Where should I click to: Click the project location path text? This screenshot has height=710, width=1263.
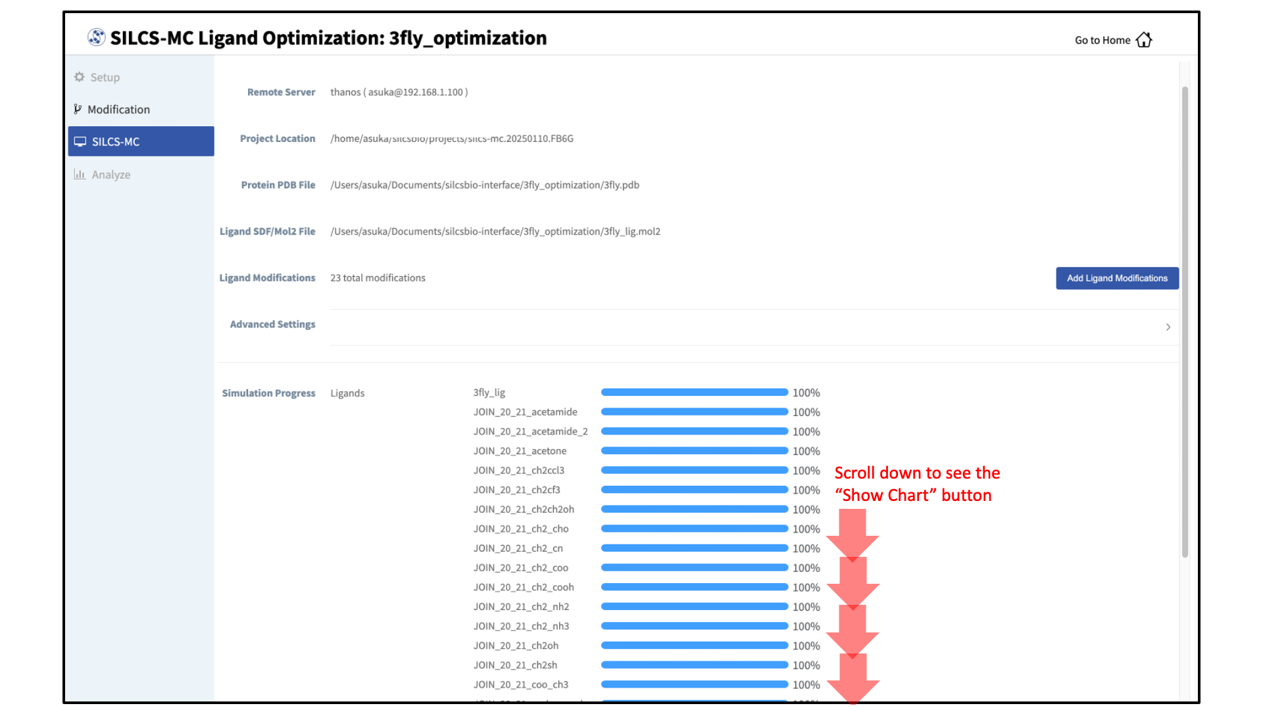tap(452, 139)
